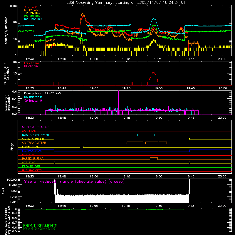
Task: Click the counts/s/detector axis label
Action: pyautogui.click(x=6, y=31)
